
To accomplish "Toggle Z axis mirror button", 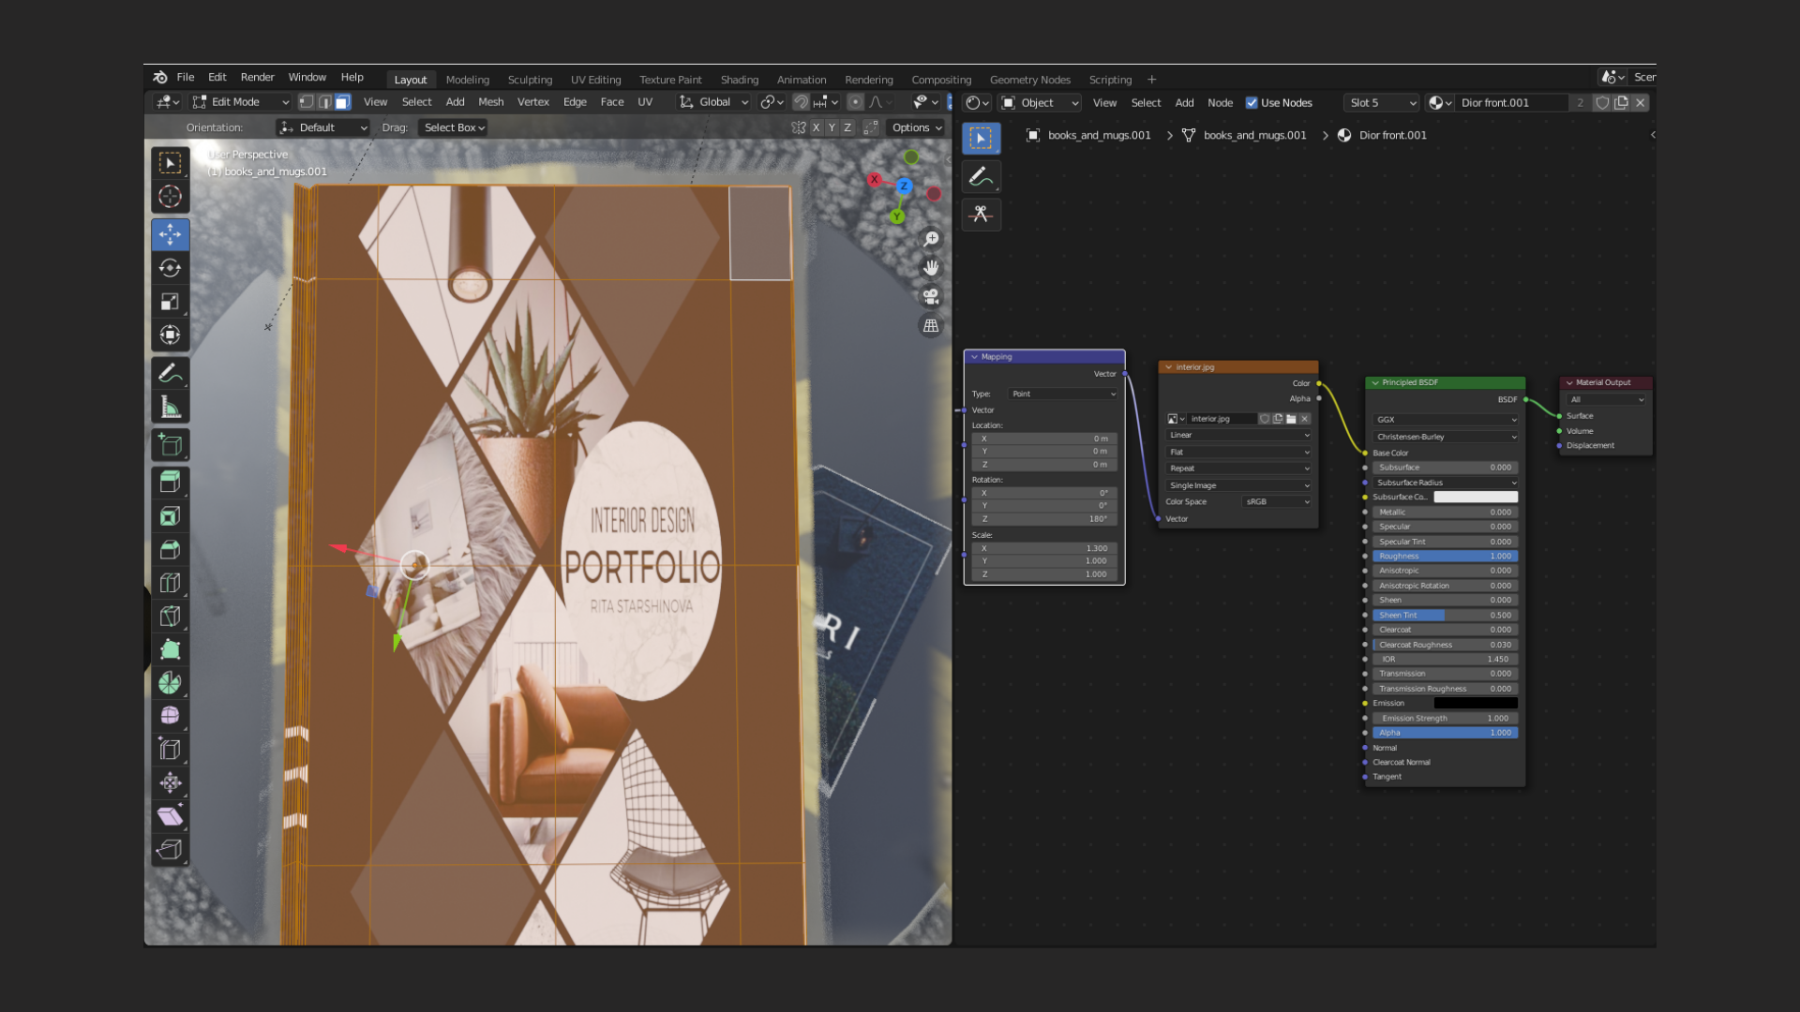I will coord(847,127).
